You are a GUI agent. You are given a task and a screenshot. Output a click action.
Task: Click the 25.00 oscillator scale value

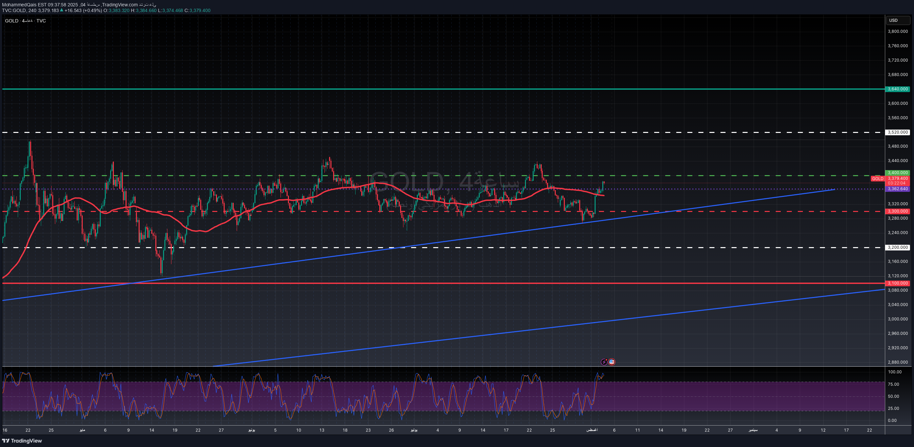tap(894, 408)
